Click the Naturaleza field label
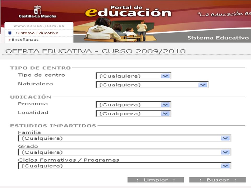The image size is (251, 188). coord(35,84)
